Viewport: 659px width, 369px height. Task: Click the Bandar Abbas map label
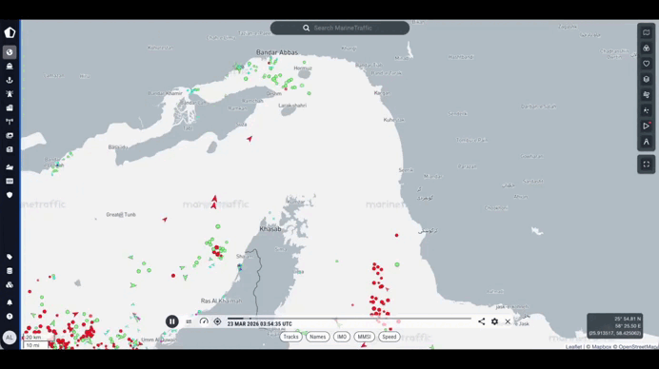click(x=277, y=52)
